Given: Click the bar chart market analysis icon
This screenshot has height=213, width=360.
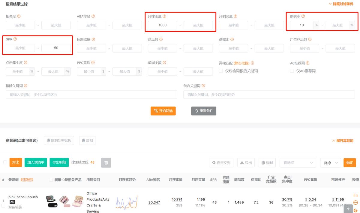Looking at the screenshot, I should pyautogui.click(x=355, y=195).
